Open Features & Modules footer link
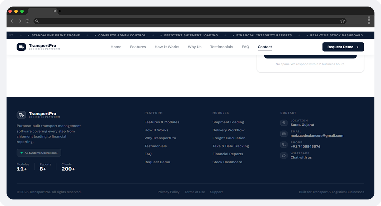Screen dimensions: 381x206 162,122
